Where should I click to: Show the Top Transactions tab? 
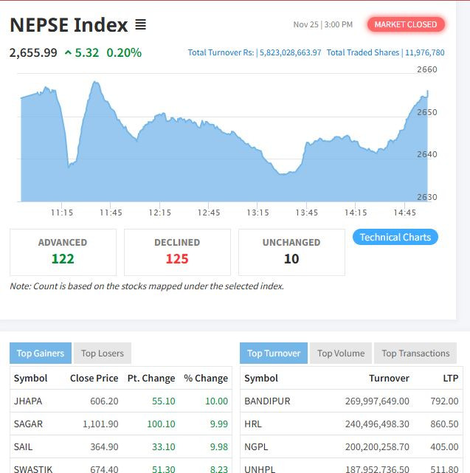tap(415, 353)
